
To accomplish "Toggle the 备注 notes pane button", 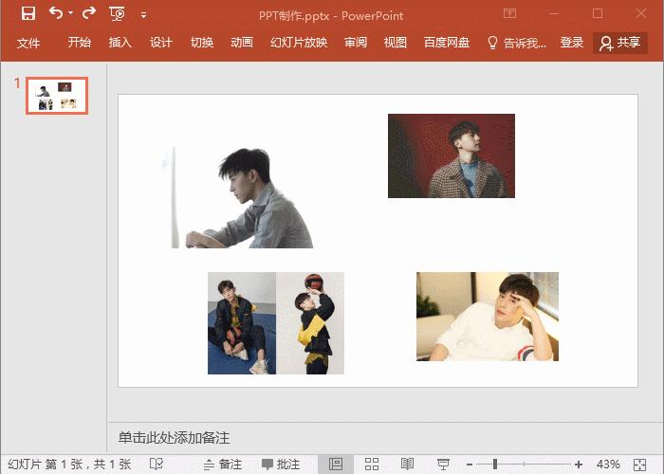I will [223, 465].
